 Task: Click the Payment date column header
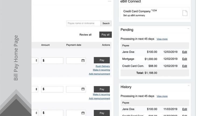74,45
